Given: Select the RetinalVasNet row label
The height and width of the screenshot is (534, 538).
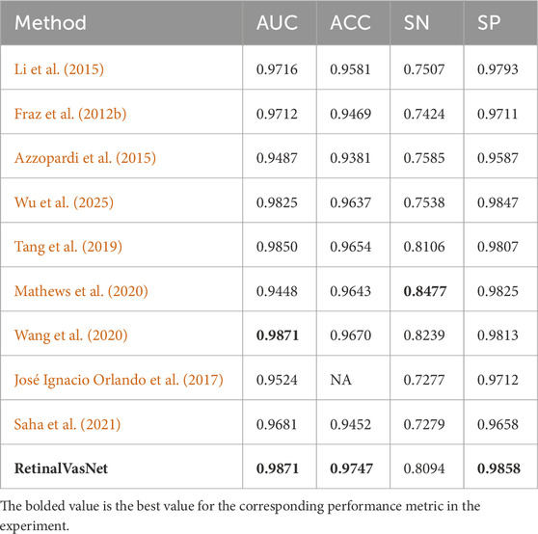Looking at the screenshot, I should (x=61, y=468).
